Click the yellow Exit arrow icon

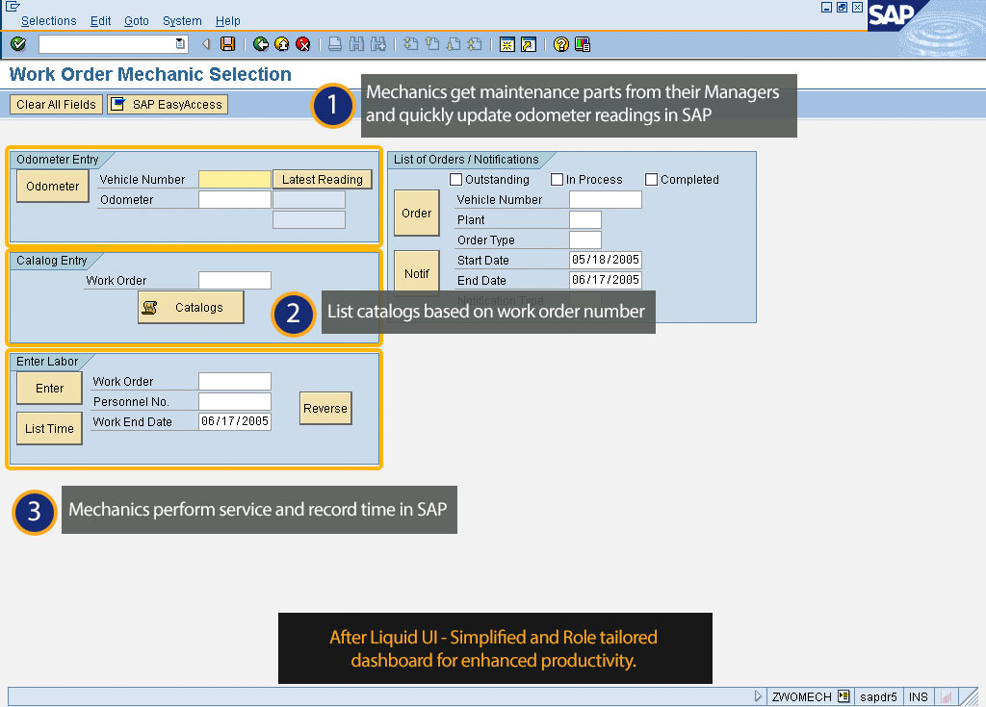pos(282,44)
